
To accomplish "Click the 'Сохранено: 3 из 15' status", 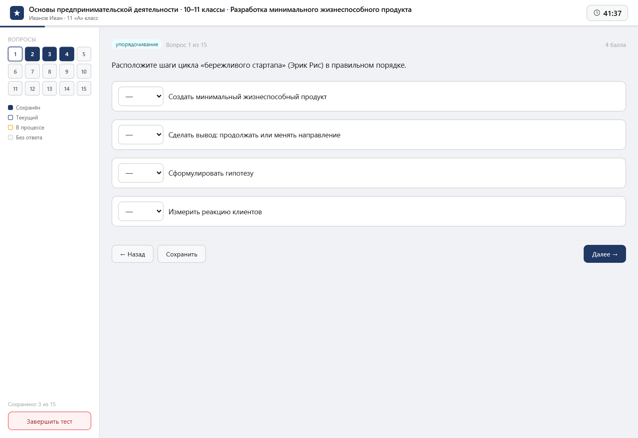I will click(x=32, y=404).
